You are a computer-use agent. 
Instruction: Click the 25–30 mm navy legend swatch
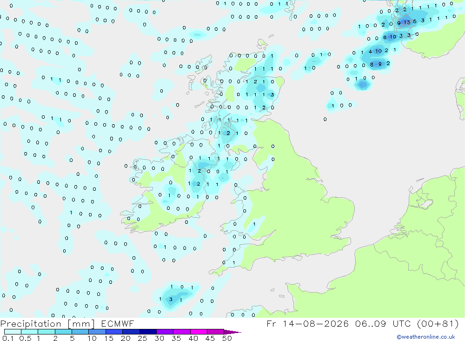click(148, 332)
